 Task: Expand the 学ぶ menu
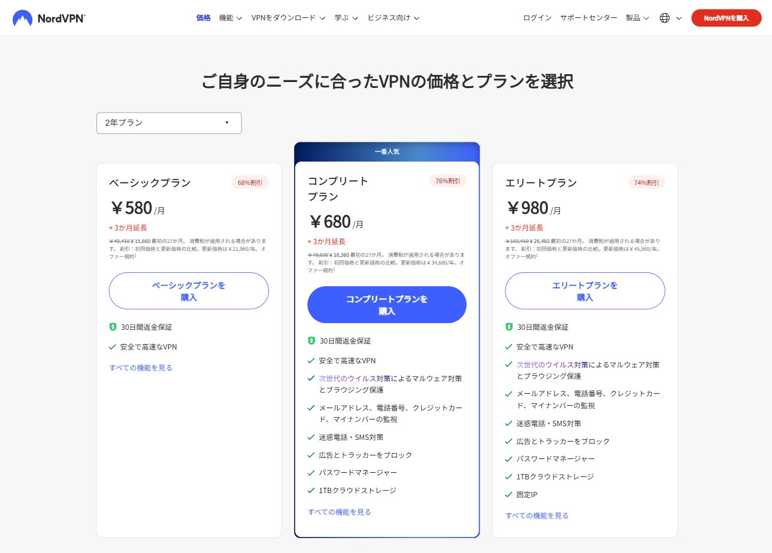pyautogui.click(x=346, y=18)
